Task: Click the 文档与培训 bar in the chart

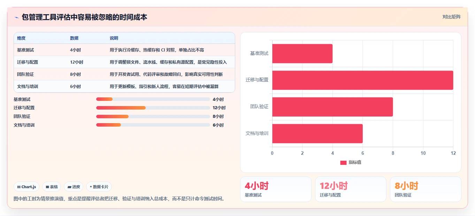Action: [317, 134]
